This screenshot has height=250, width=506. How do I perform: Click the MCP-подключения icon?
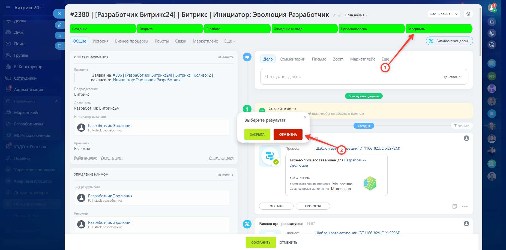(8, 135)
